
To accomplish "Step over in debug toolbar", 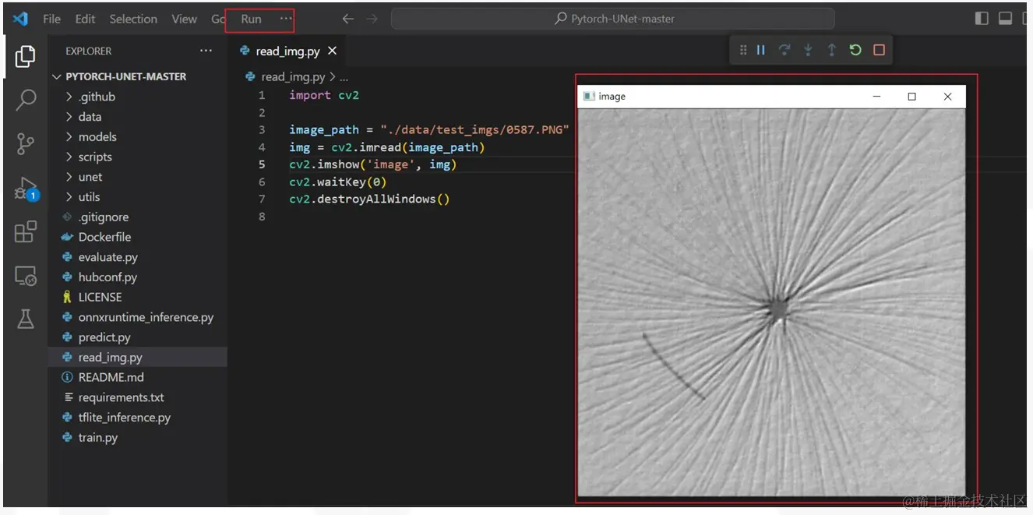I will (784, 50).
